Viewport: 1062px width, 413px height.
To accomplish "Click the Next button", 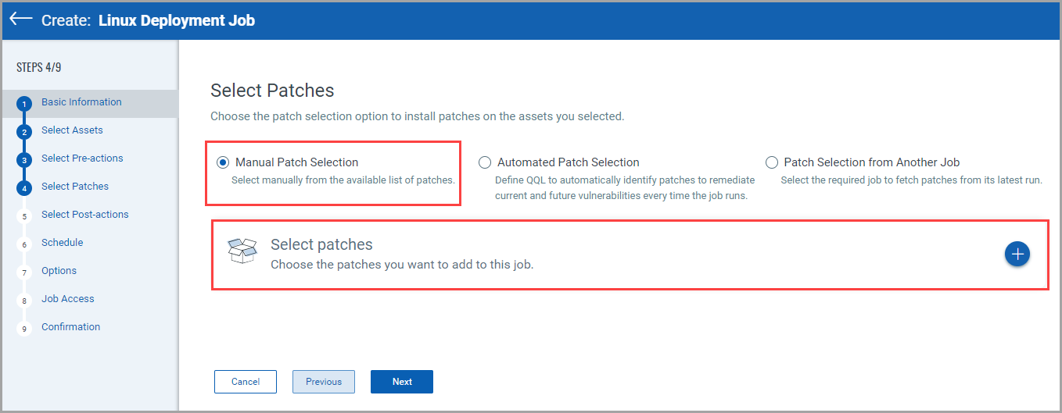I will point(402,382).
